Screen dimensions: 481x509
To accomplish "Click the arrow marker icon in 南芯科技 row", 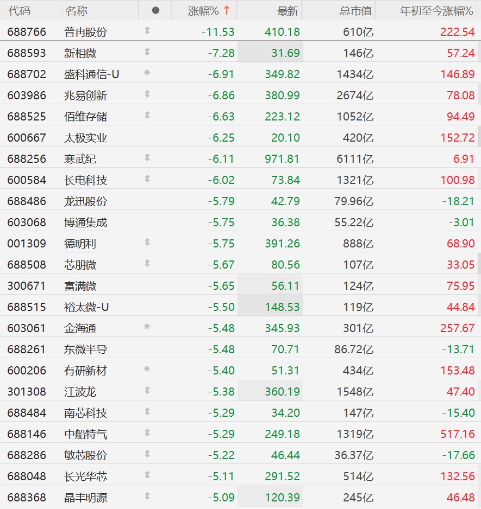I will [x=147, y=411].
